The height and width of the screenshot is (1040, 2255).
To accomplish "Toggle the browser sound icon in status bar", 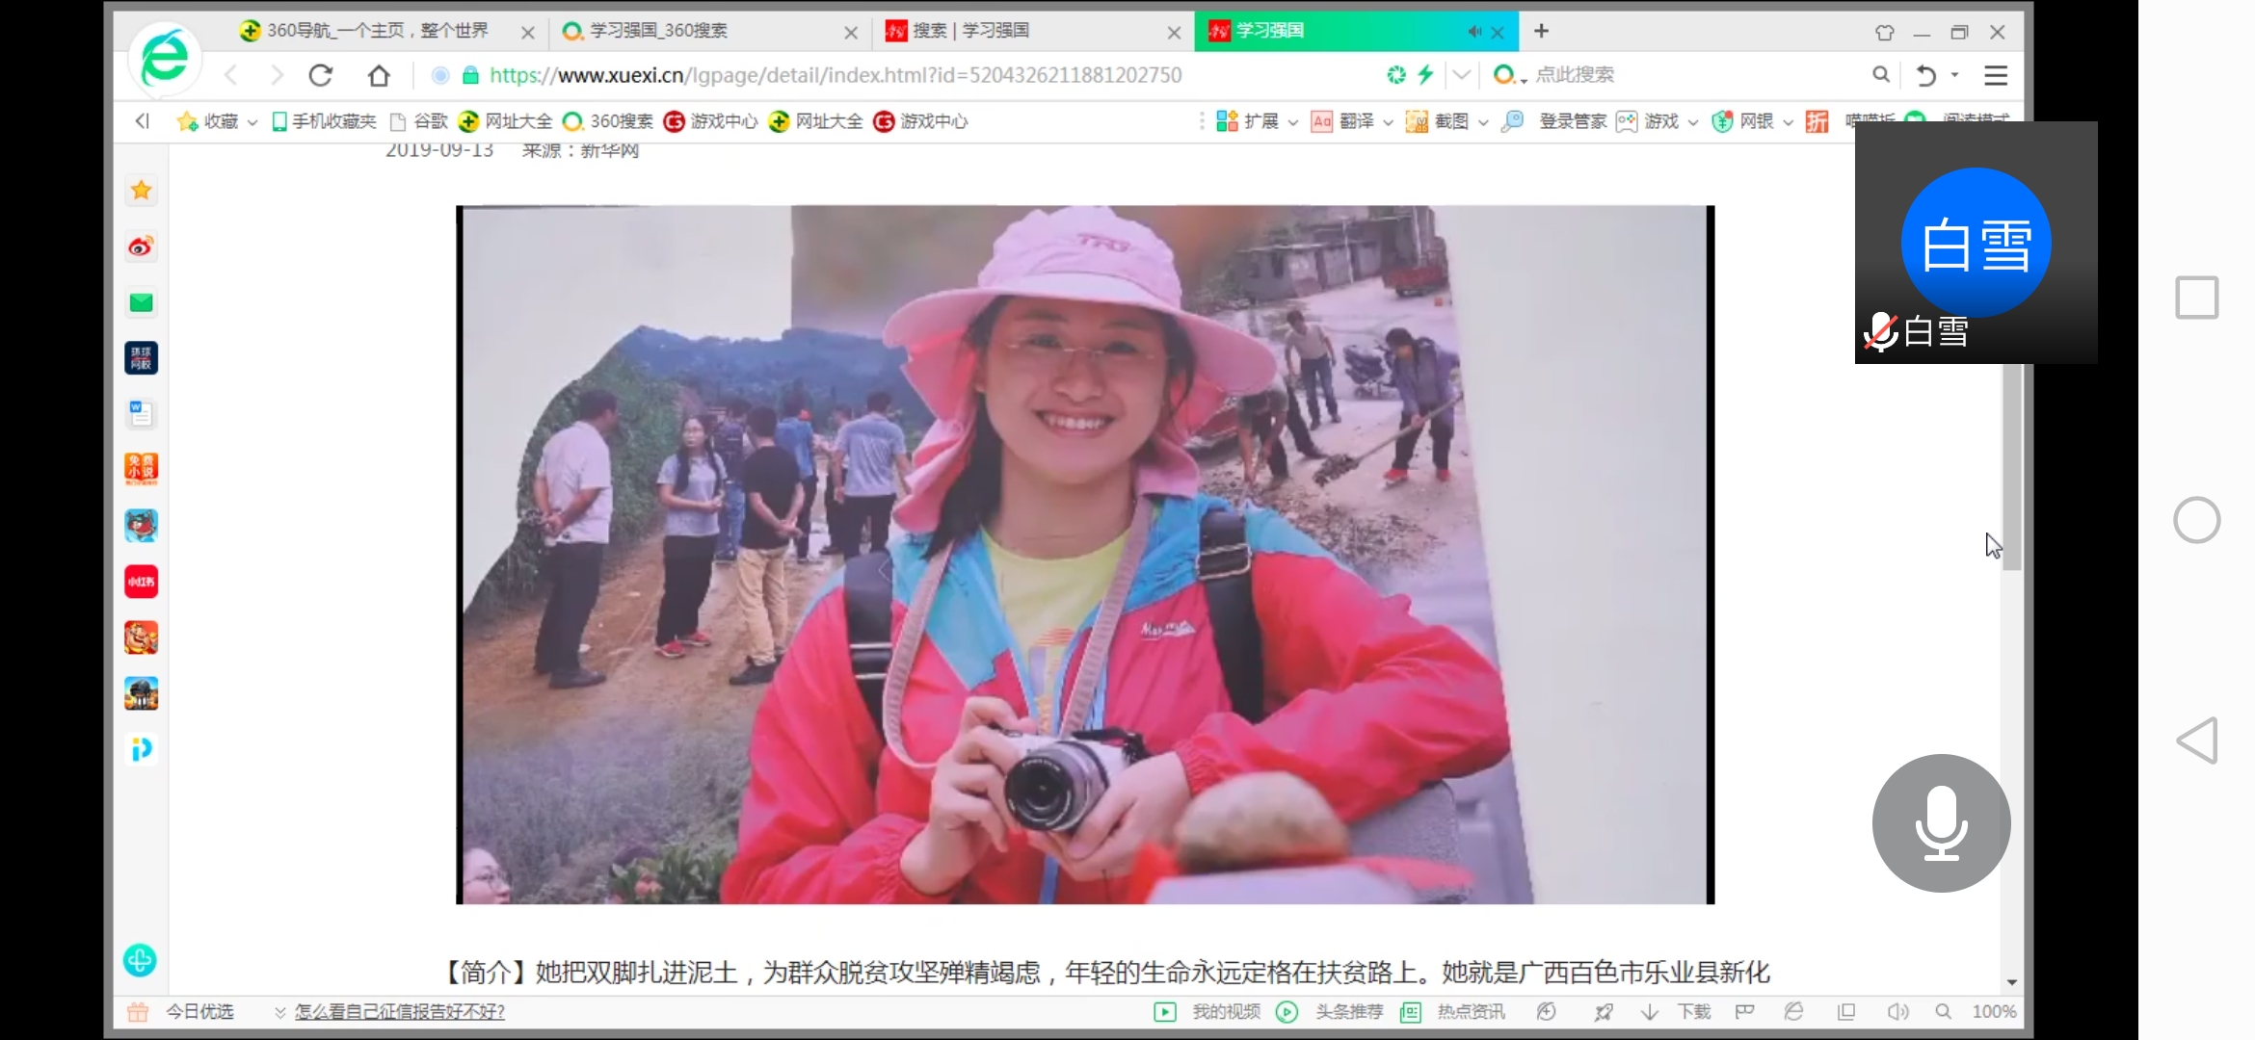I will point(1897,1011).
